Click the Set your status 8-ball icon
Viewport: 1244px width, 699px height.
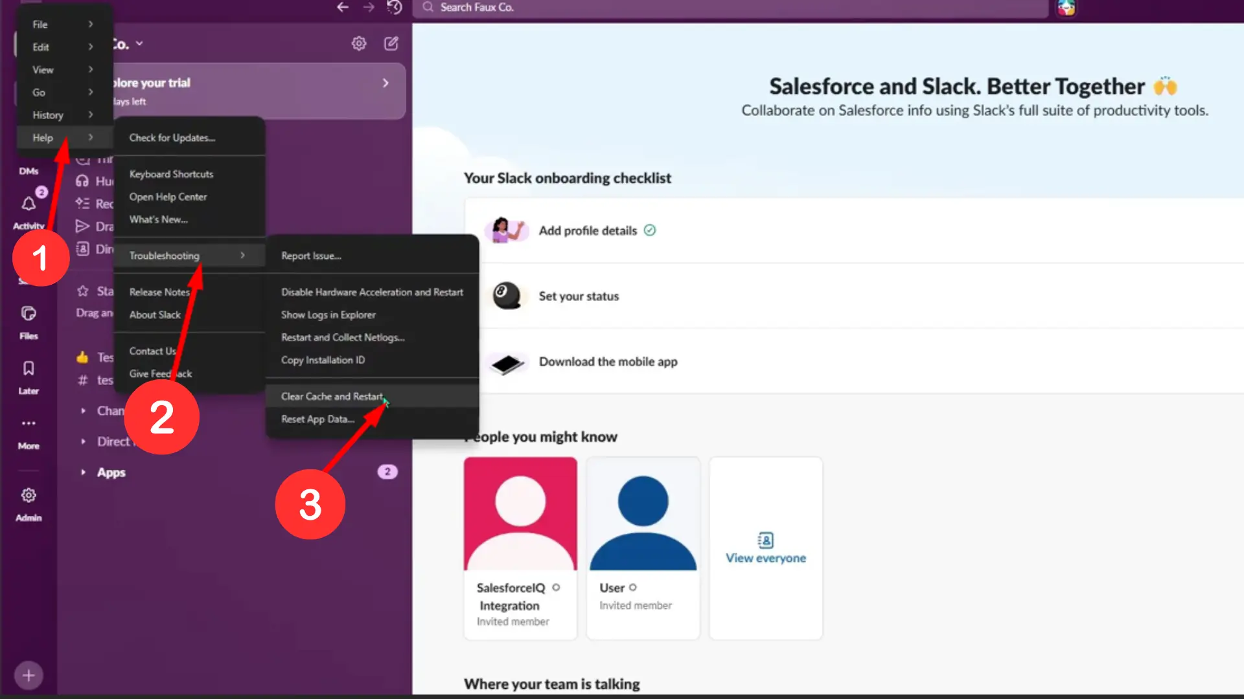pyautogui.click(x=507, y=295)
